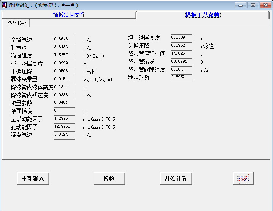The image size is (273, 211).
Task: Click the 降液管停留时间 label
Action: (147, 54)
